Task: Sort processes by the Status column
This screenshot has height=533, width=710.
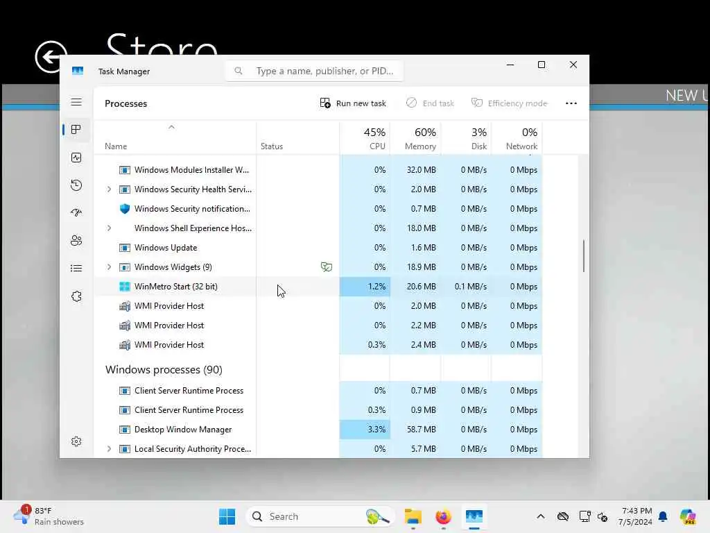Action: point(272,146)
